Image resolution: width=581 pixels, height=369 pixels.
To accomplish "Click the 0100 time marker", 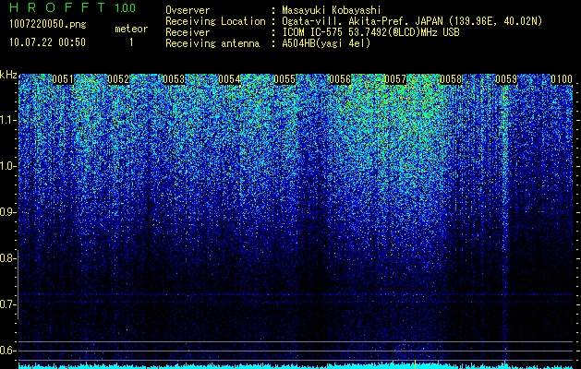I will point(562,79).
